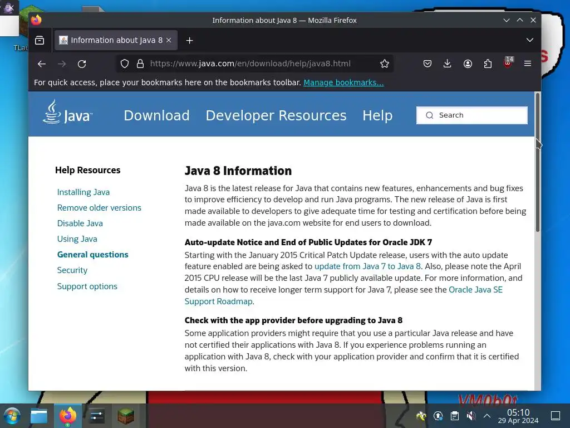Open the tracking protection shield icon
The height and width of the screenshot is (428, 570).
[x=125, y=64]
